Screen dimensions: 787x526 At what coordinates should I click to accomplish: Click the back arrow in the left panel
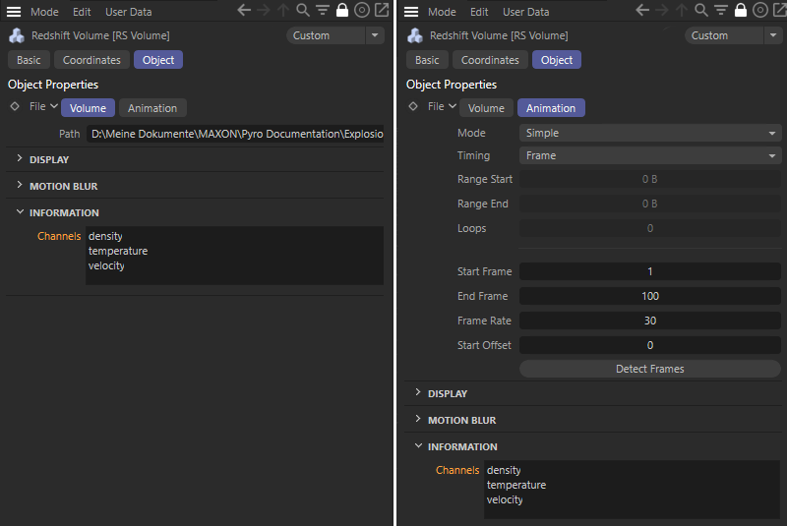click(245, 11)
